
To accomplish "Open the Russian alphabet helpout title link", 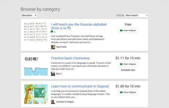I will (x=79, y=26).
